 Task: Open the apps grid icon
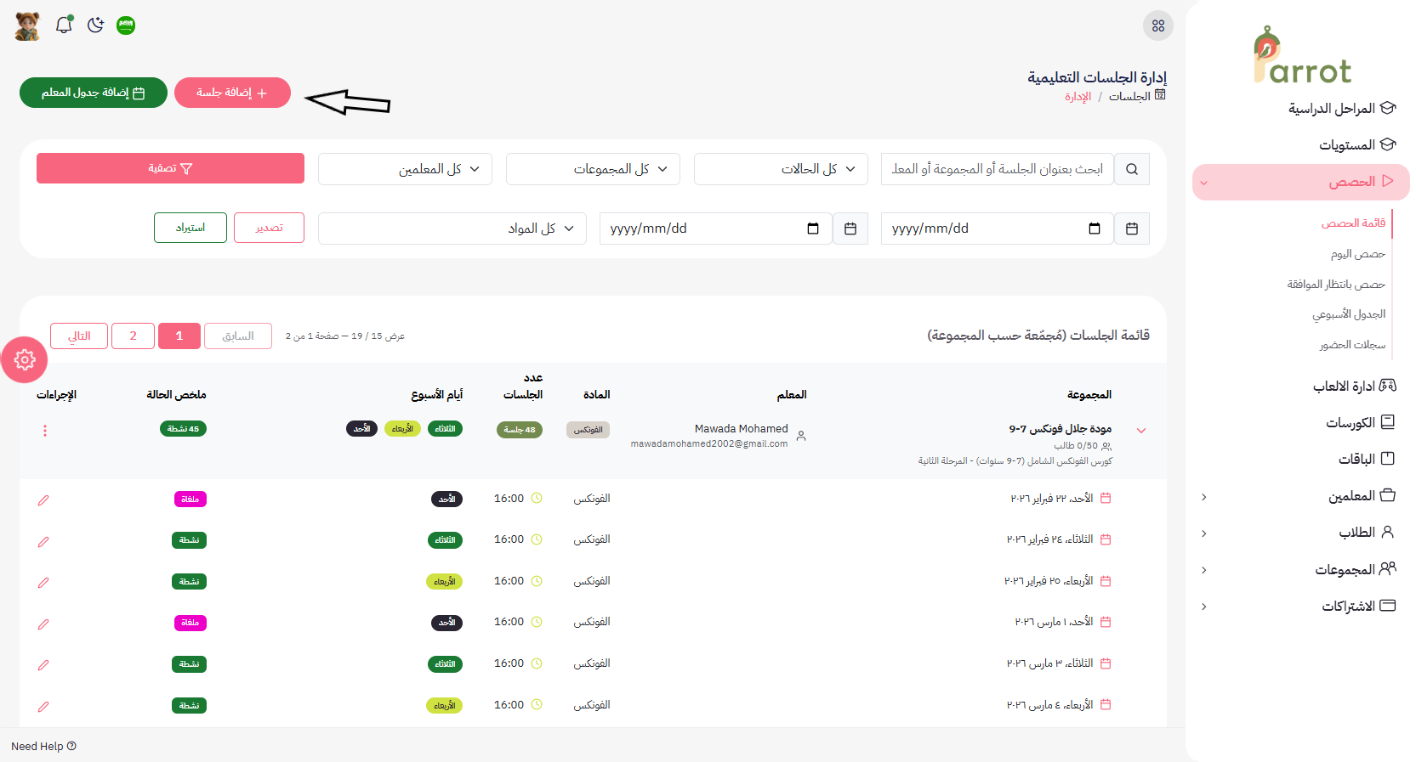pos(1157,25)
